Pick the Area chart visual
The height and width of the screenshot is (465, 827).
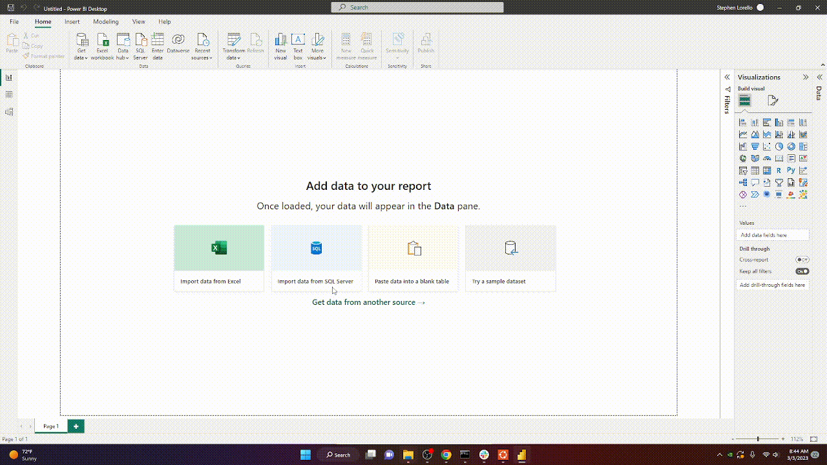(x=755, y=134)
